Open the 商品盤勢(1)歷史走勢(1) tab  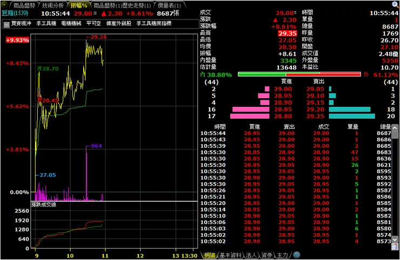122,5
